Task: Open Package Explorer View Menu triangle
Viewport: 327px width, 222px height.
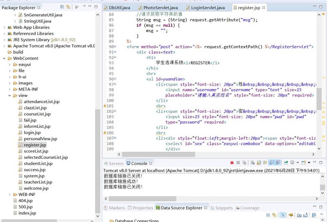Action: pos(84,7)
